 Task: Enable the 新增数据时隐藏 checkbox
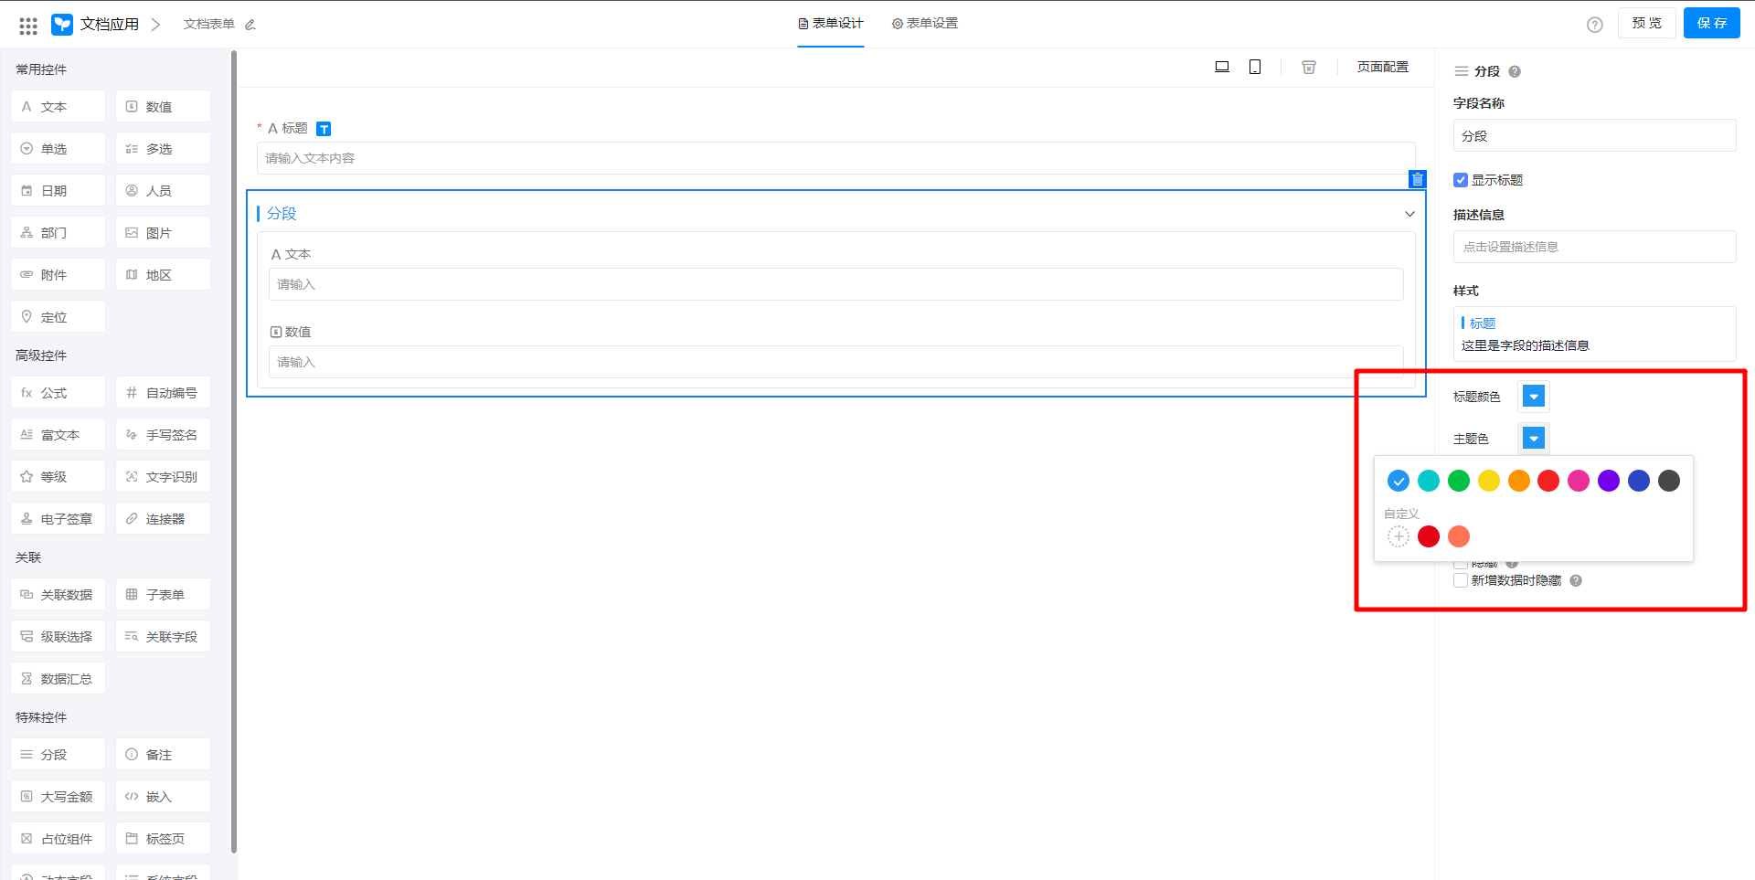click(1461, 580)
